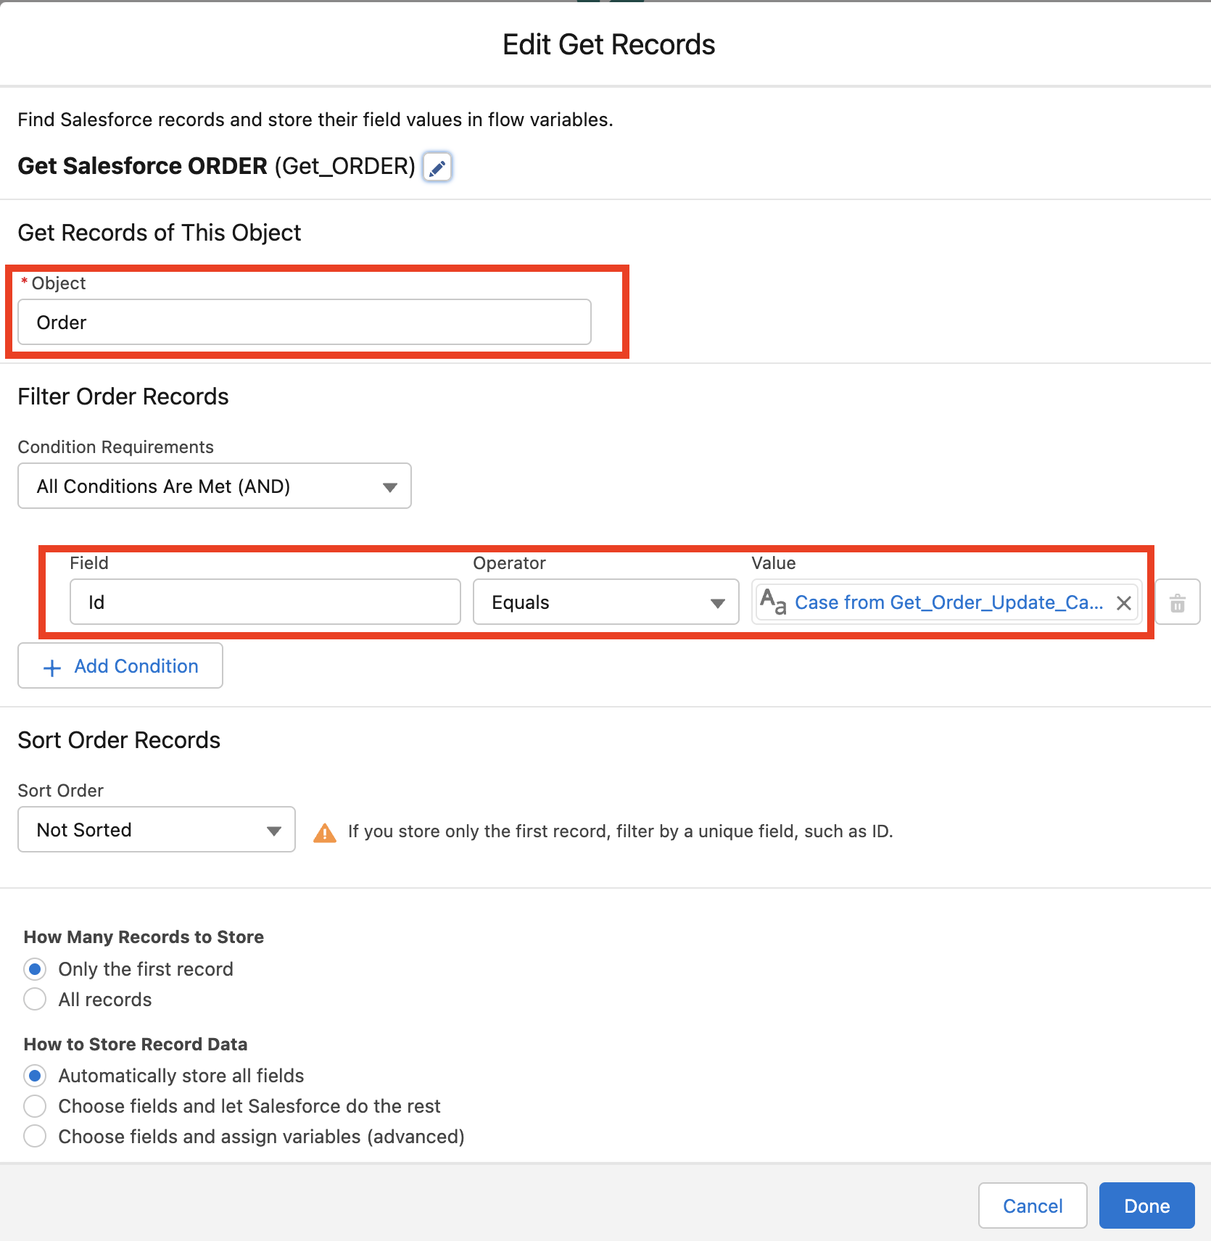
Task: Click the Field input containing Id
Action: coord(265,602)
